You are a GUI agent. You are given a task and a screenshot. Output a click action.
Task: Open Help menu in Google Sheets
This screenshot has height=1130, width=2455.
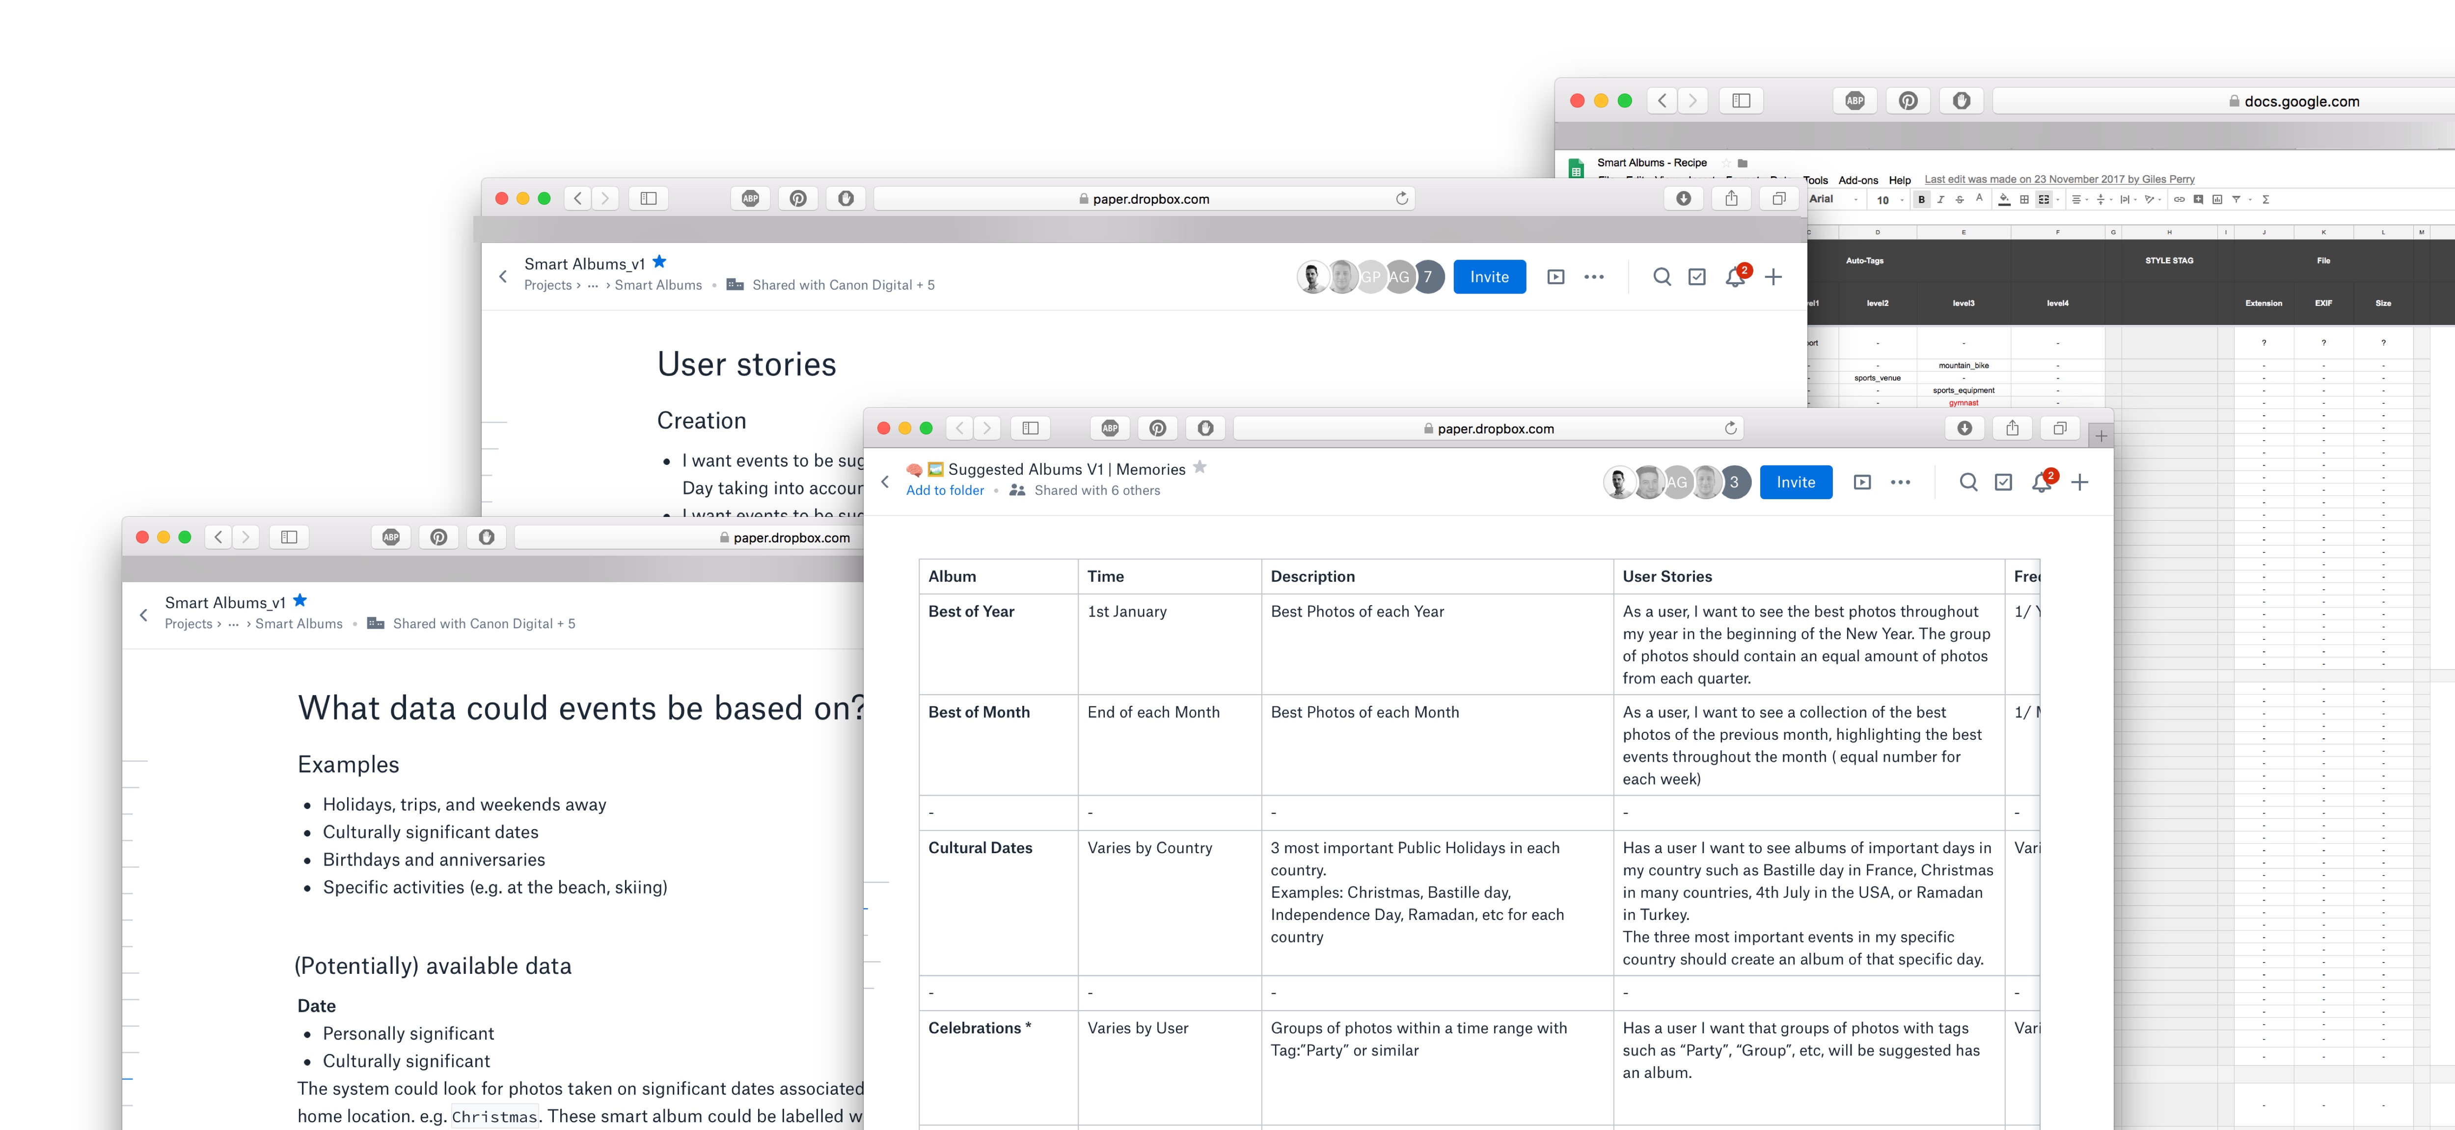point(1900,180)
